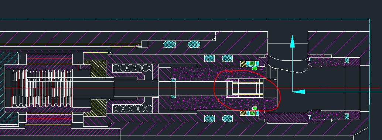Pick the green seal ring above the centerline
Viewport: 382px width, 140px height.
[252, 64]
